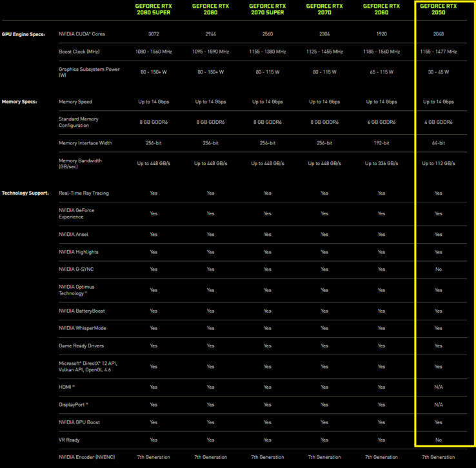
Task: Click the Graphics Subsystem Power row label
Action: tap(89, 72)
